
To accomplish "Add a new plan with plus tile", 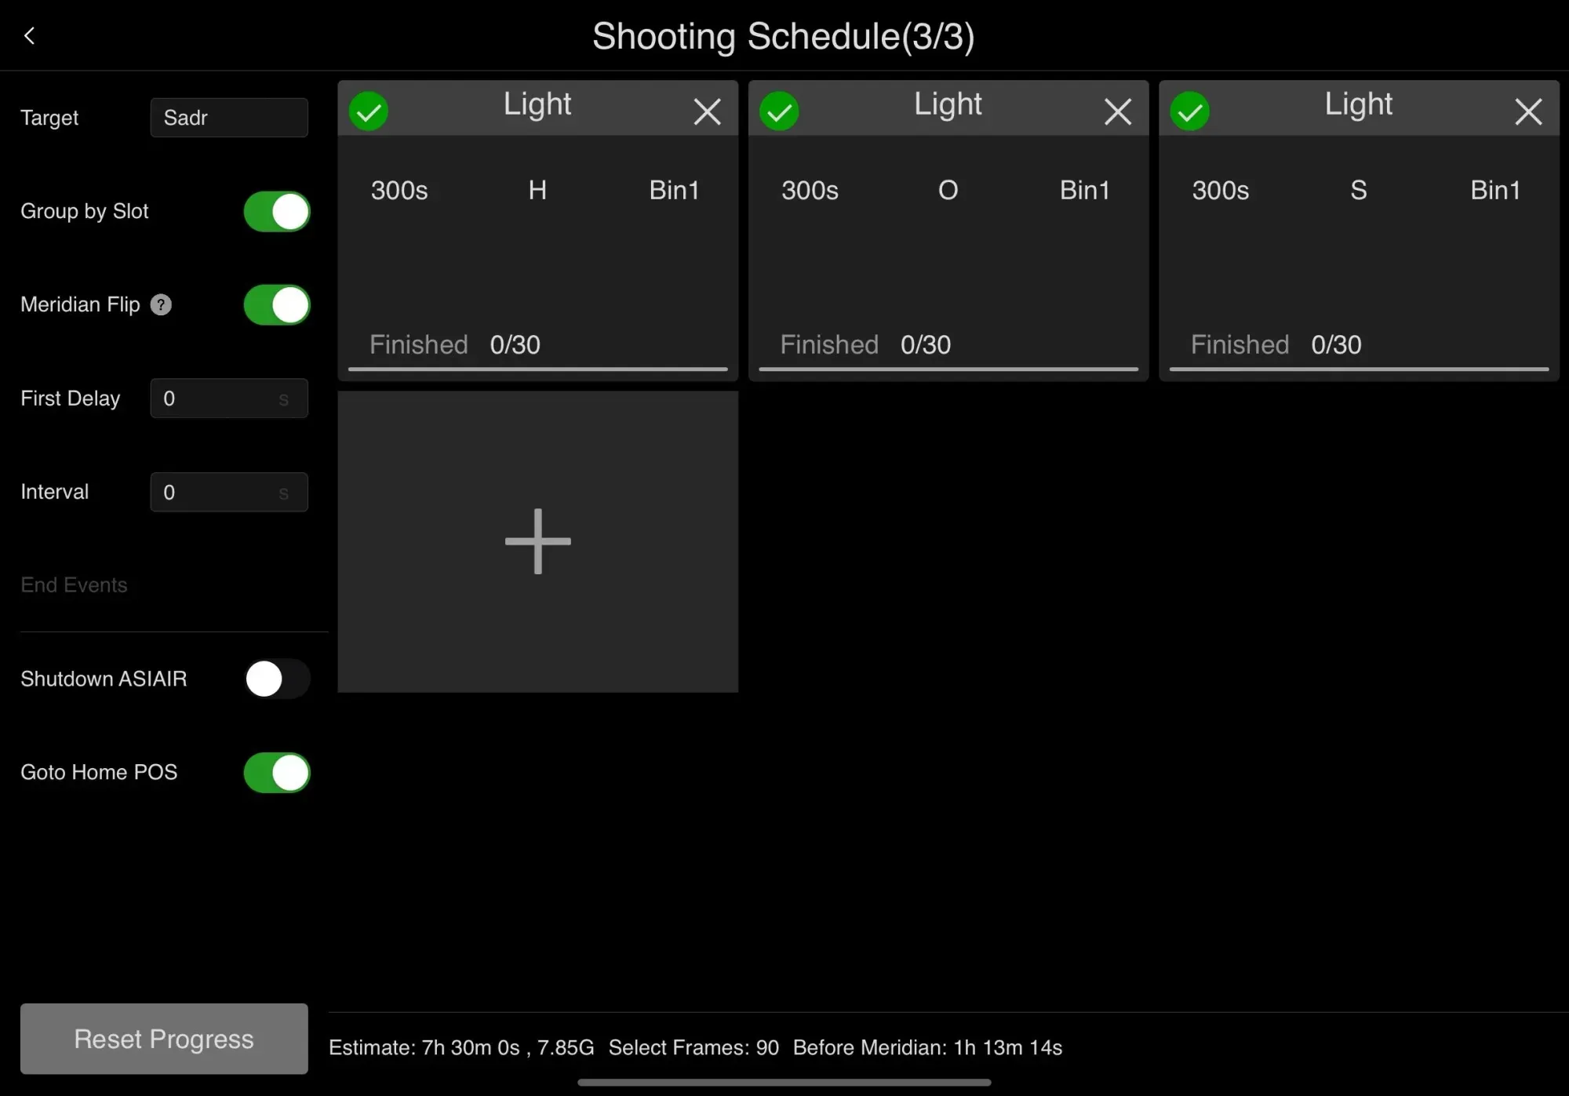I will click(x=537, y=541).
